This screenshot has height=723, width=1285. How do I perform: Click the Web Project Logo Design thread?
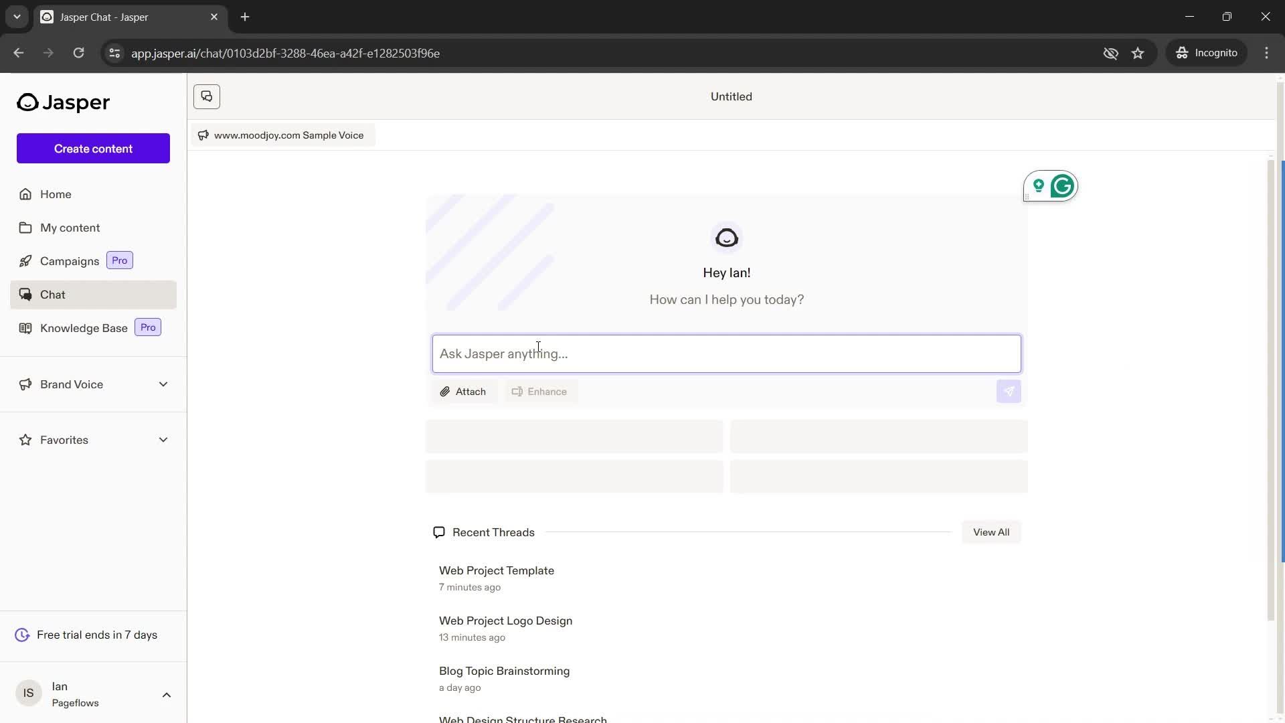coord(505,621)
